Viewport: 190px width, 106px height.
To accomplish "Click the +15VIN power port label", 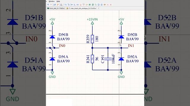I will [92, 19].
